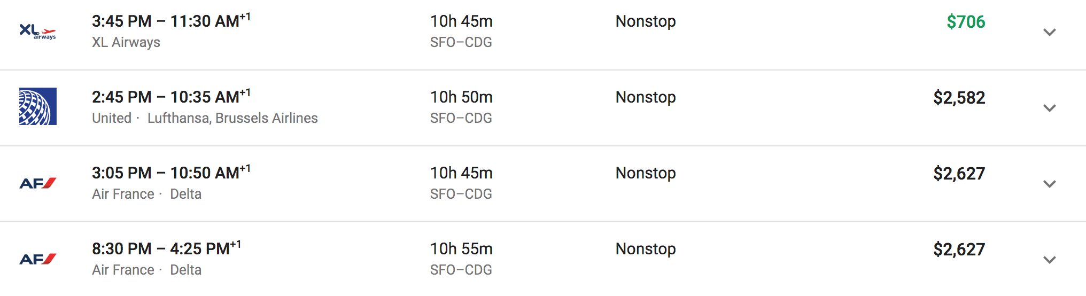Expand the 8:30 PM Air France flight details
1086x296 pixels.
[x=1050, y=260]
